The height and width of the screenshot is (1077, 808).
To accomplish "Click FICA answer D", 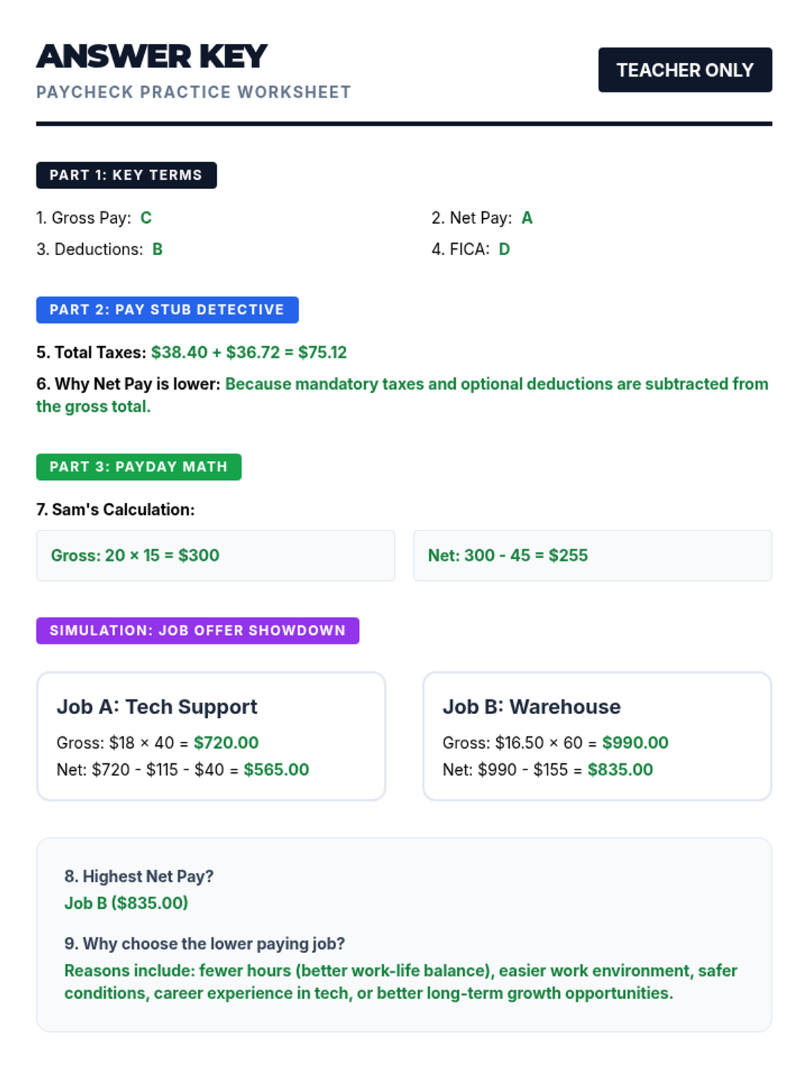I will pos(504,250).
